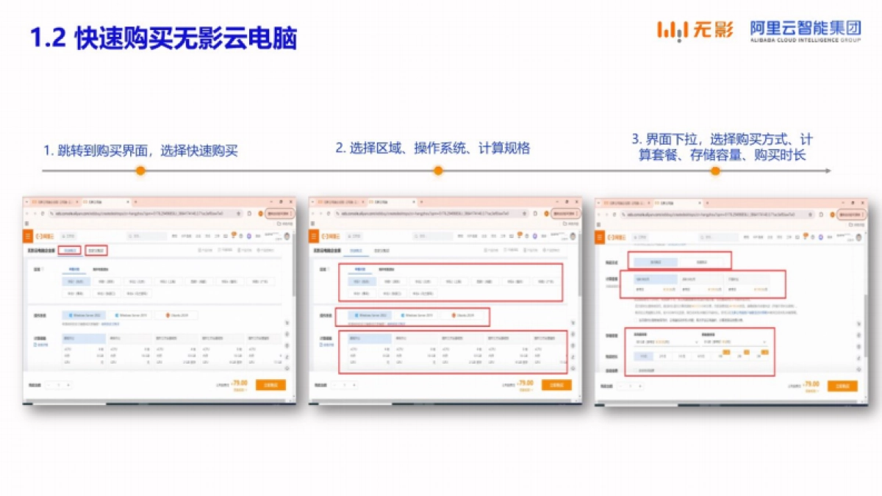Increase purchase quantity with plus in step 1 screenshot
This screenshot has height=496, width=882.
pos(68,385)
